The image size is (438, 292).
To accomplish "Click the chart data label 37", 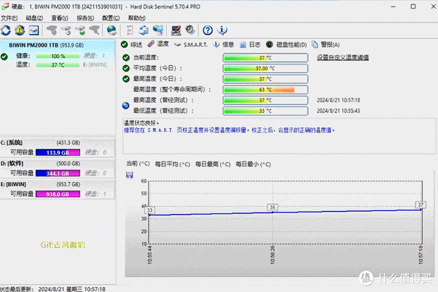I will [x=420, y=205].
